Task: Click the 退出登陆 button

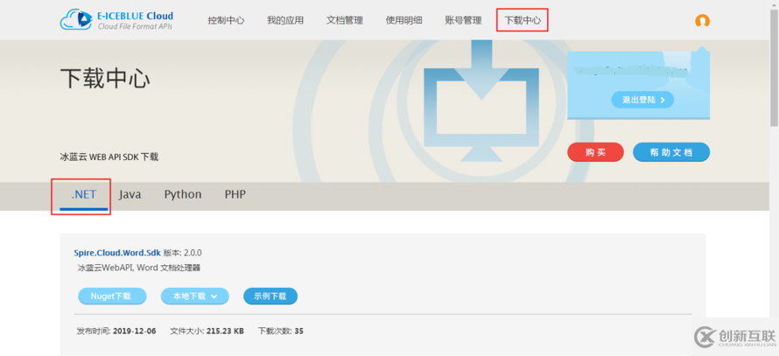Action: (642, 100)
